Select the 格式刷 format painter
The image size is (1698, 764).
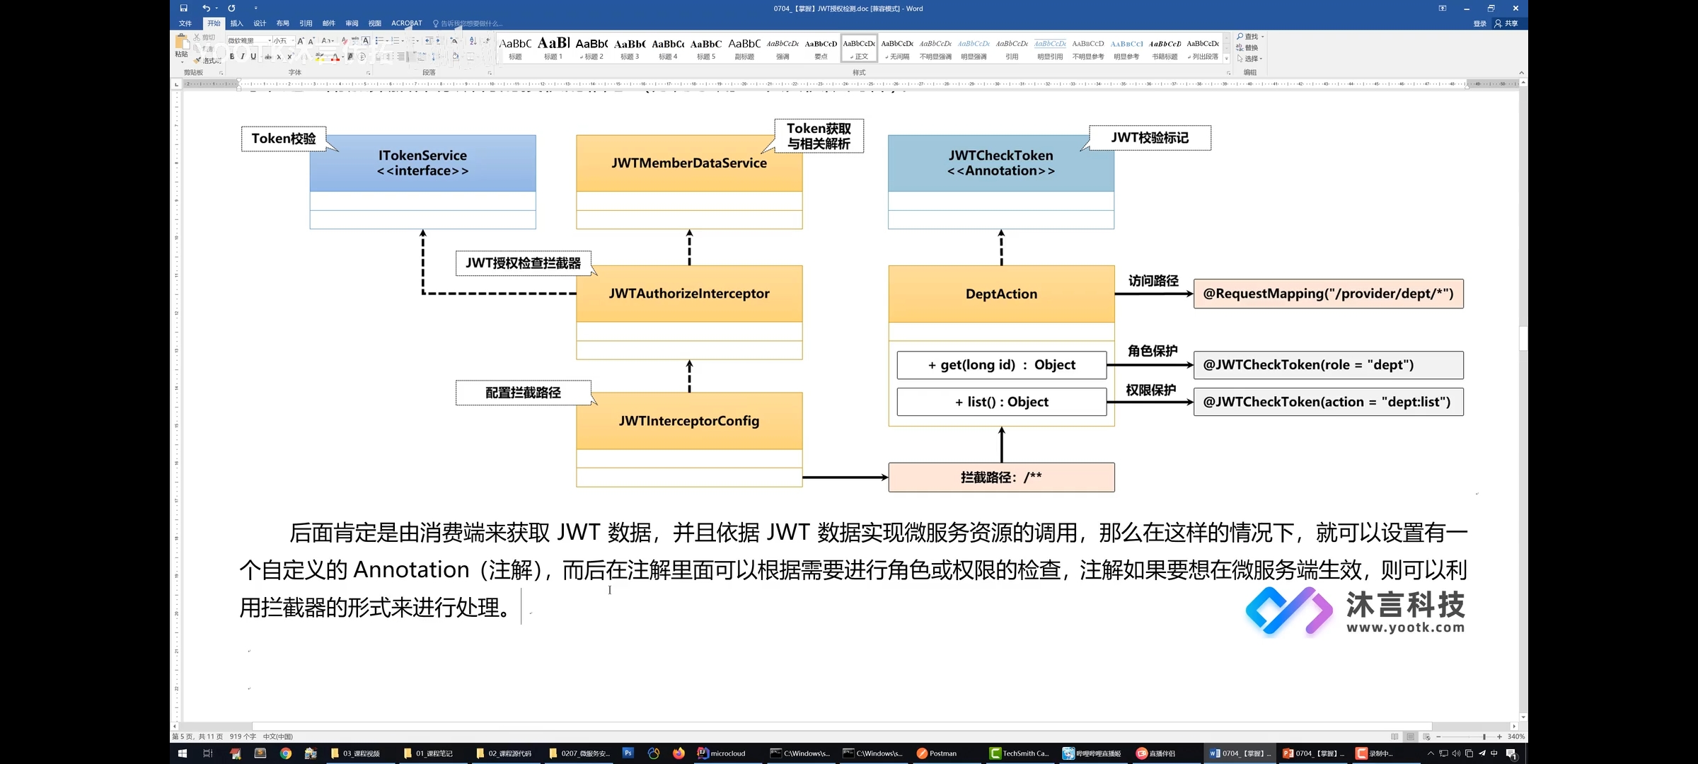209,61
